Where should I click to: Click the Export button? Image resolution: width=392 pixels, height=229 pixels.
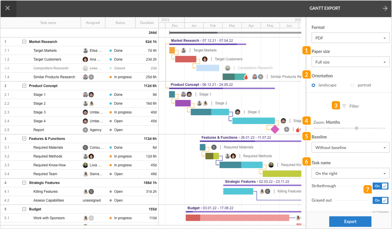pos(350,221)
